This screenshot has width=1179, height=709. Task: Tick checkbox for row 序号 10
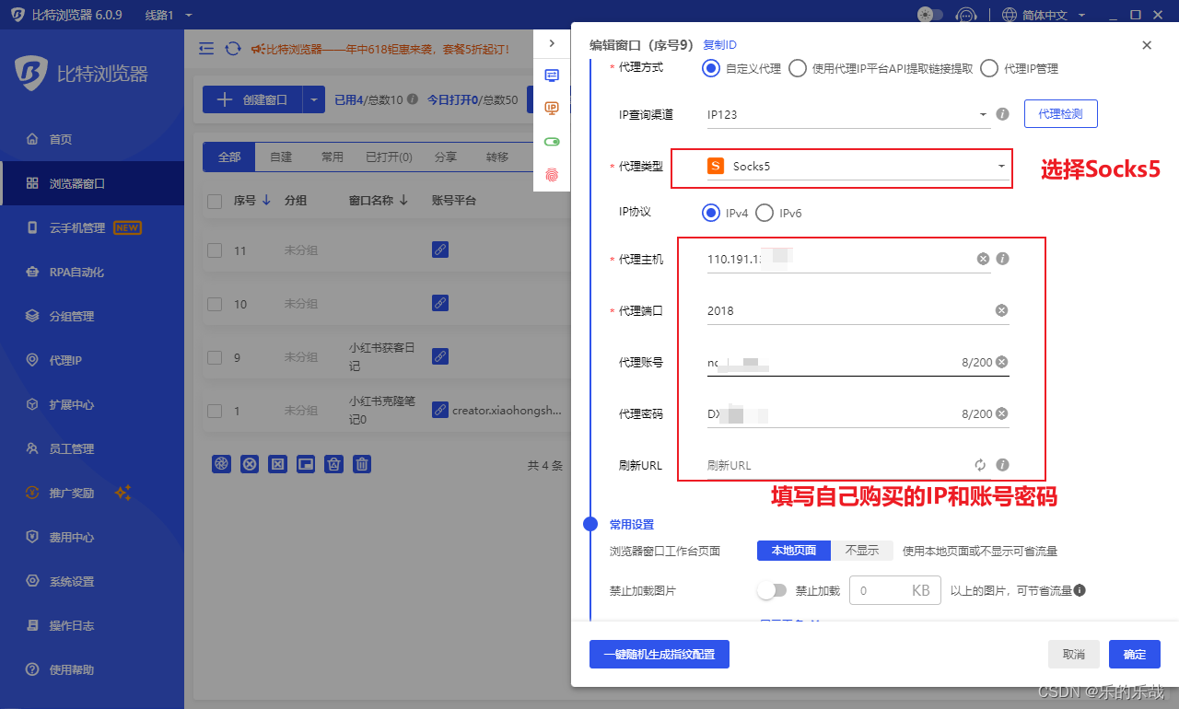215,304
